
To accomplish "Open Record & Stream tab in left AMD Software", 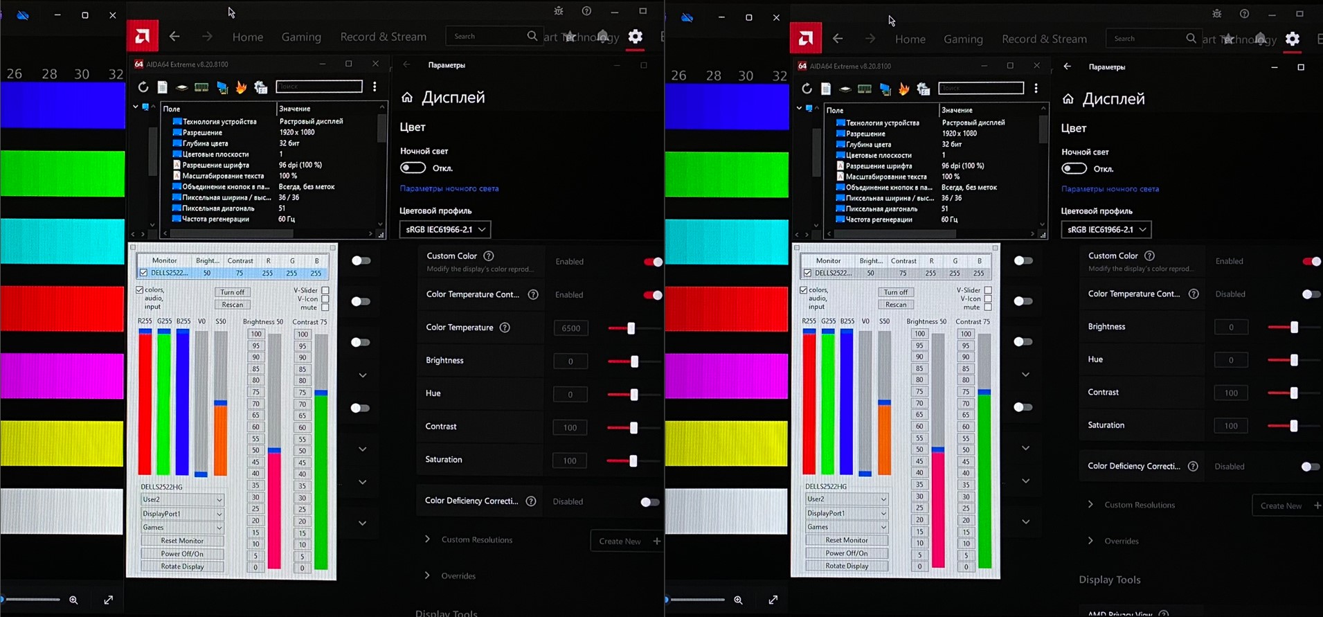I will [384, 37].
